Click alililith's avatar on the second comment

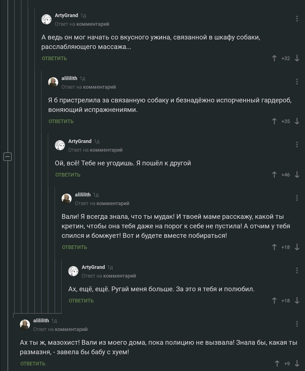(x=53, y=81)
